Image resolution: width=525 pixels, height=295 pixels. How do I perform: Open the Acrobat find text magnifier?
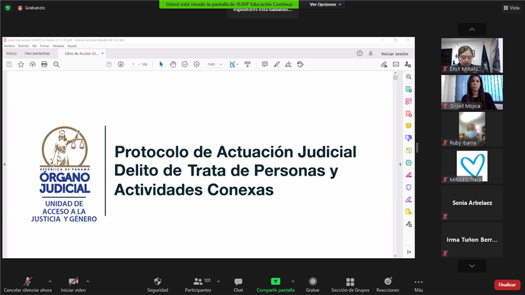coord(56,64)
